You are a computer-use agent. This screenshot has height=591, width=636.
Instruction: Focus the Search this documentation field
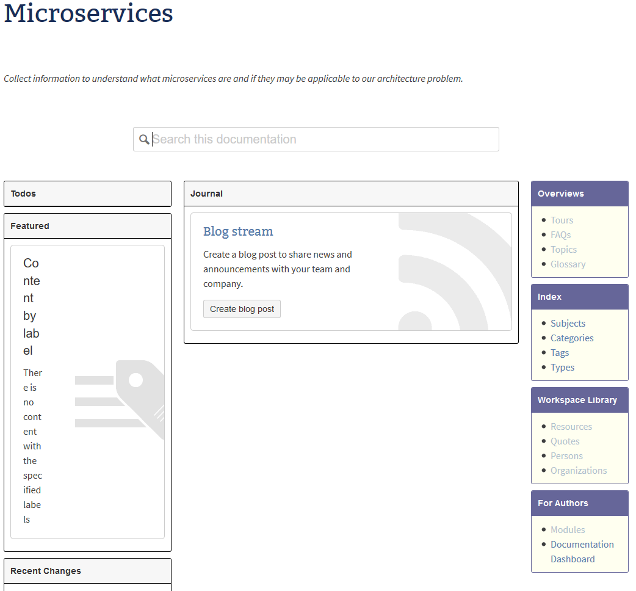tap(323, 139)
